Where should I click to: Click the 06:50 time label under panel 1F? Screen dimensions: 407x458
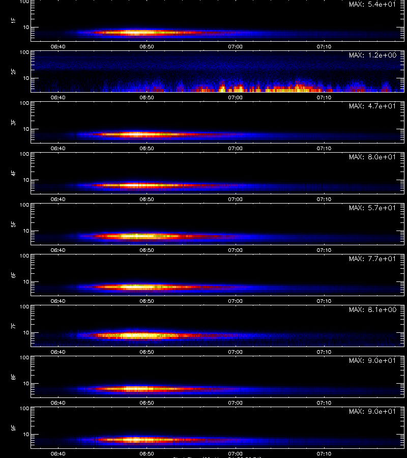147,46
